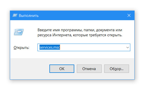Click the Открыть: label
The width and height of the screenshot is (146, 92).
(x=21, y=48)
